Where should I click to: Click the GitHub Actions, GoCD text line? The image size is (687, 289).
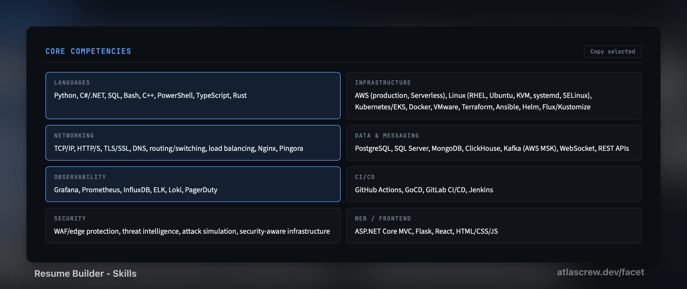click(x=424, y=190)
